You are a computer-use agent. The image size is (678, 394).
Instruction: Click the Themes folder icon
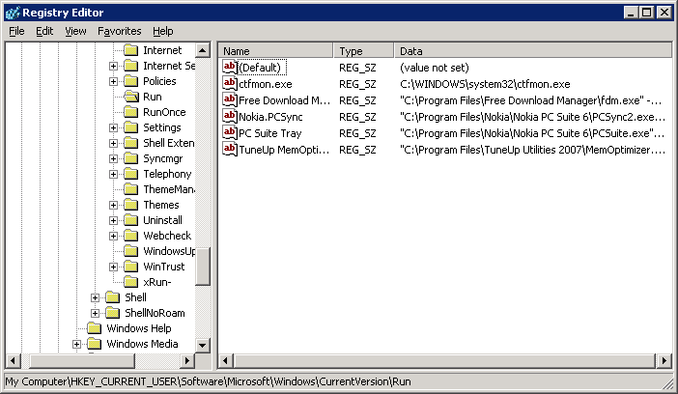[x=130, y=205]
